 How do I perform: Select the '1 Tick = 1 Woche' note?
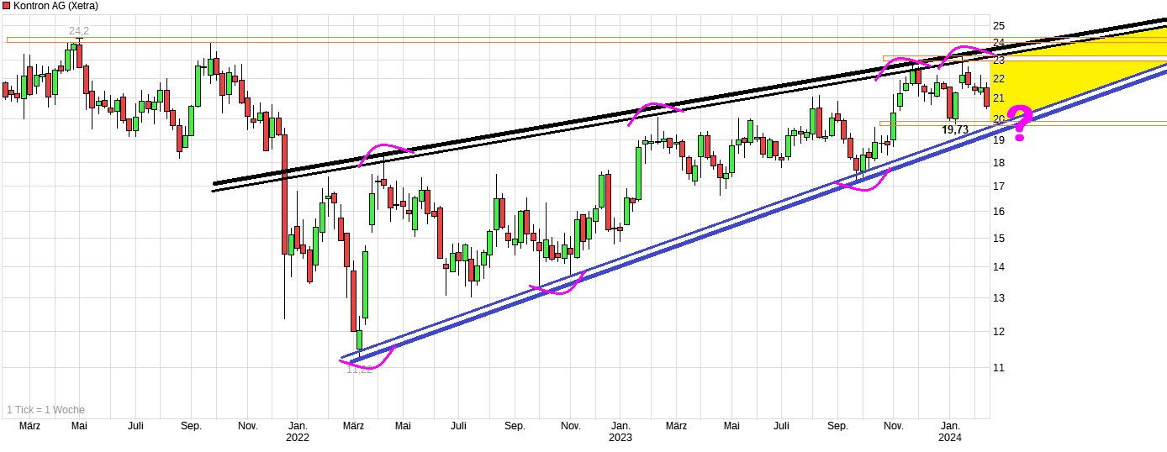coord(45,410)
